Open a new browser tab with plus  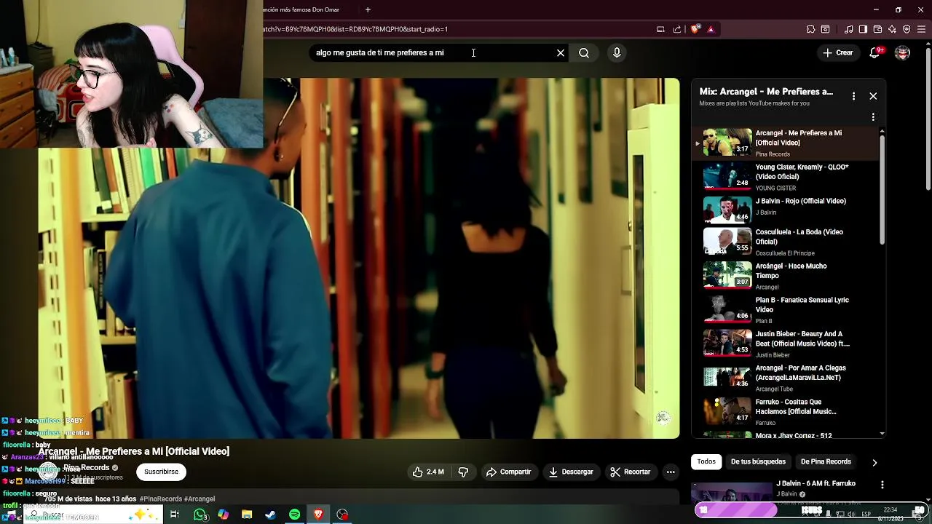click(368, 9)
